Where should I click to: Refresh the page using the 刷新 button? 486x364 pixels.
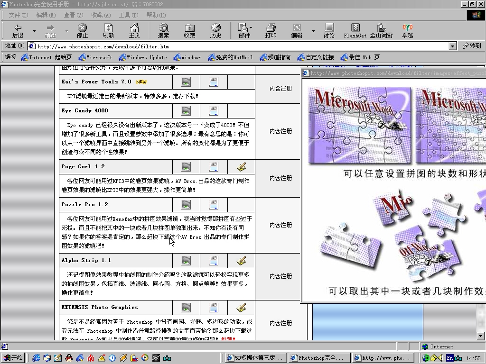tap(108, 31)
